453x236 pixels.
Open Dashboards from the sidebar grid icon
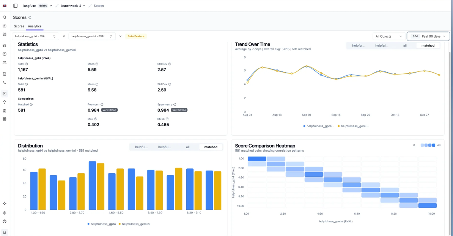point(5,34)
